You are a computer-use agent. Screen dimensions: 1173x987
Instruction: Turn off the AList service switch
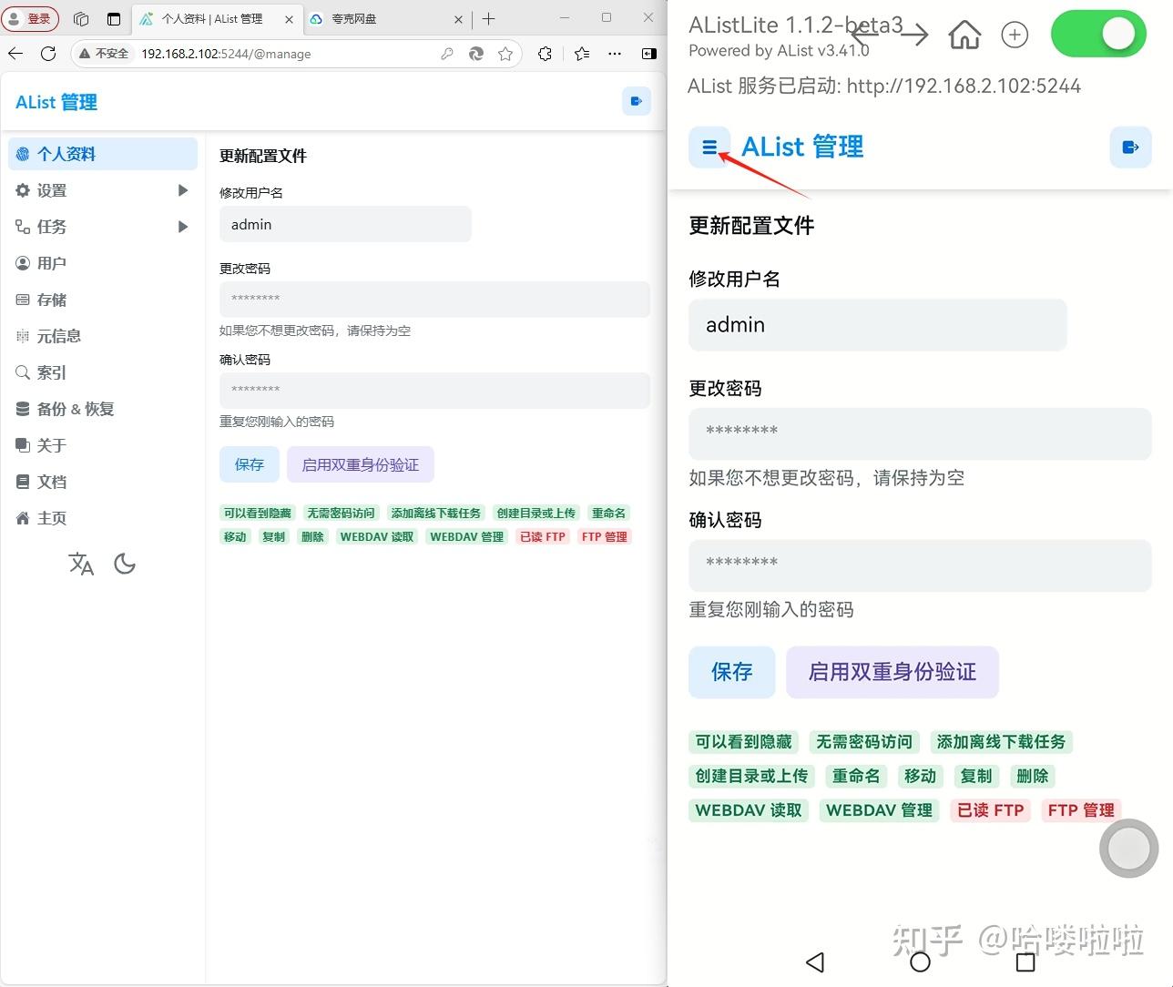click(1098, 33)
